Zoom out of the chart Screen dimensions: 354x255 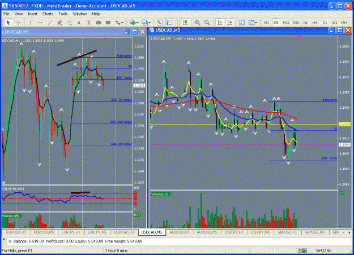tap(207, 23)
